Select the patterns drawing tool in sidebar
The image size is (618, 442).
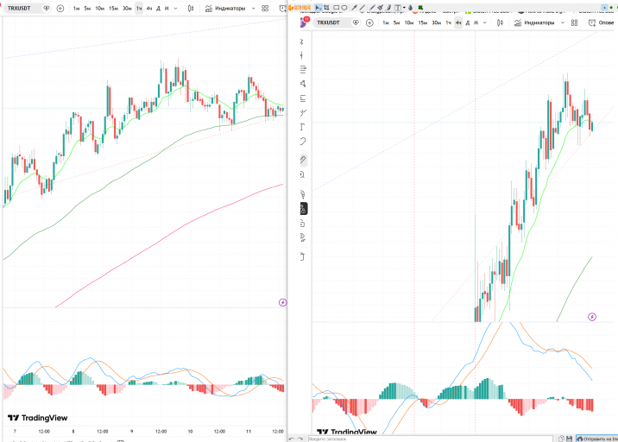303,84
